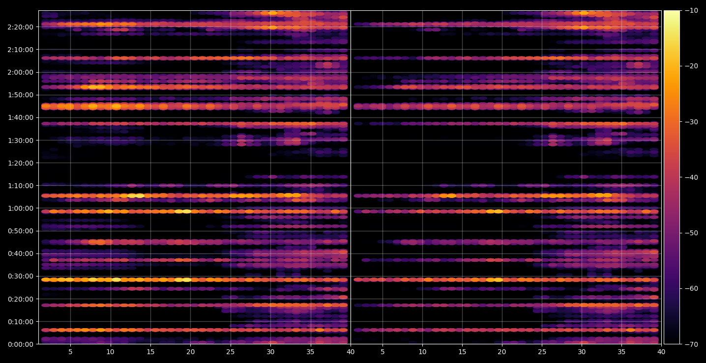Click x-axis label 25 under the right panel
The height and width of the screenshot is (363, 706).
[x=542, y=352]
